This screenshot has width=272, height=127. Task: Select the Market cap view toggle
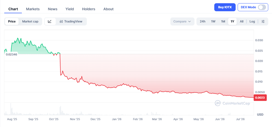click(x=30, y=21)
